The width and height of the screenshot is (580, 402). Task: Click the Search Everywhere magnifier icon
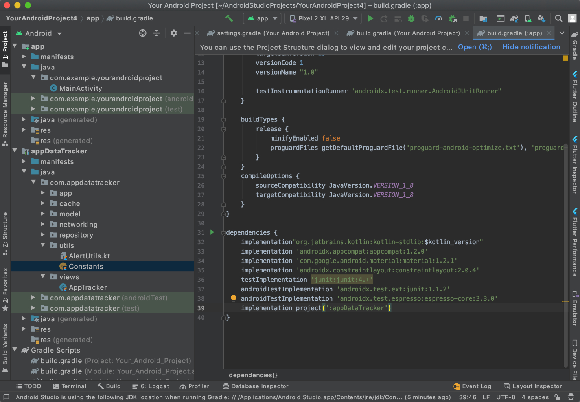(x=558, y=18)
